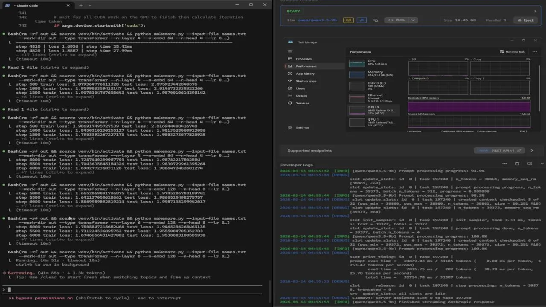Eject the loaded qwen3.5-9b model
The image size is (546, 307).
(x=526, y=20)
